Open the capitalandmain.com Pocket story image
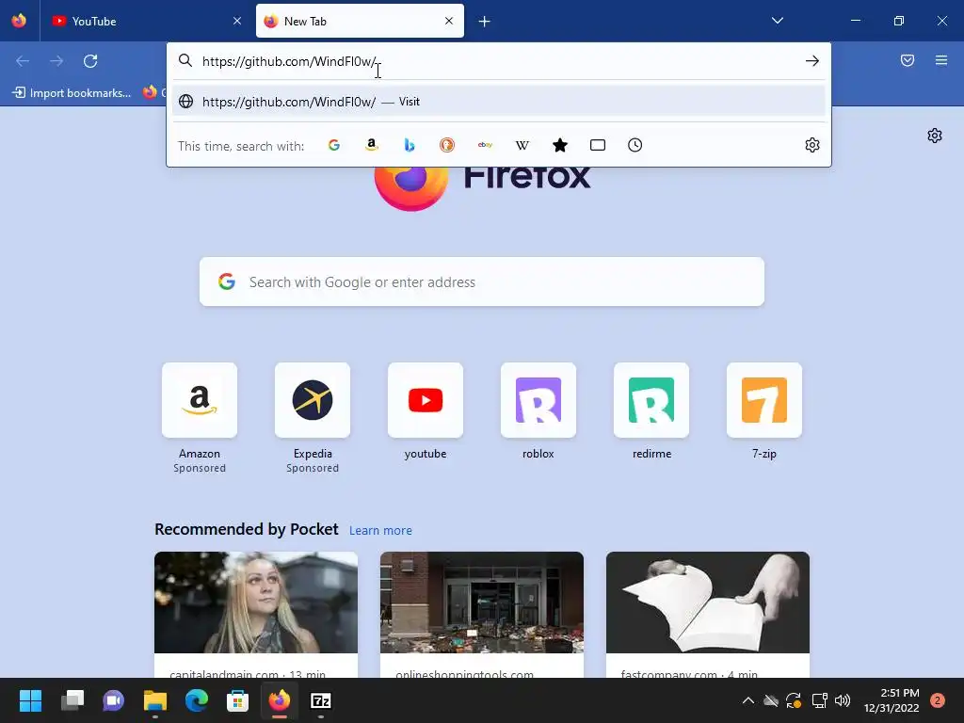The width and height of the screenshot is (964, 723). [x=256, y=602]
